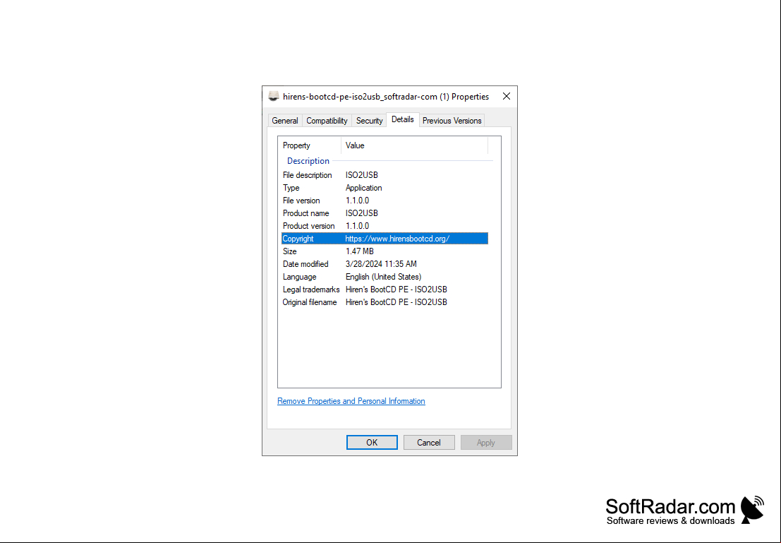Click the ISO2USB value for Product name

[x=362, y=213]
